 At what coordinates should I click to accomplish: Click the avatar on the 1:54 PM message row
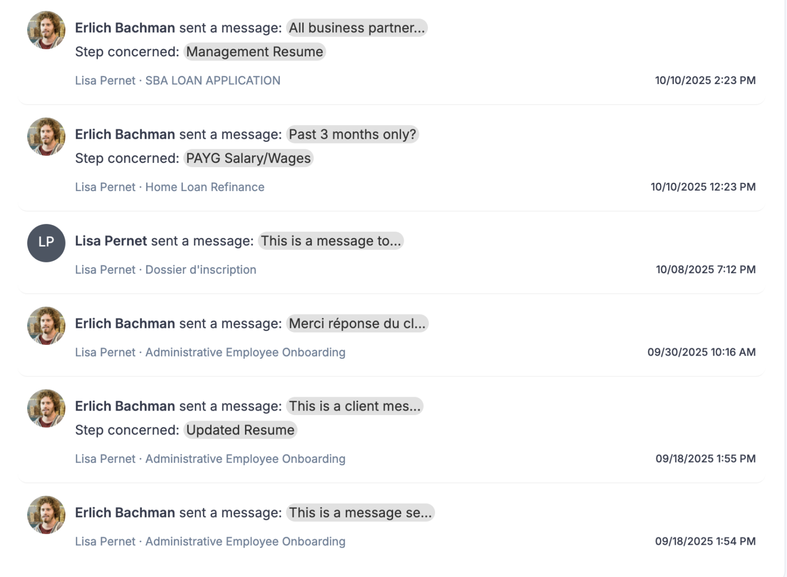pos(46,515)
